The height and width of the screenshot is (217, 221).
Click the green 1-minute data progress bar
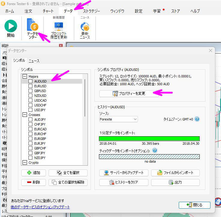149,139
